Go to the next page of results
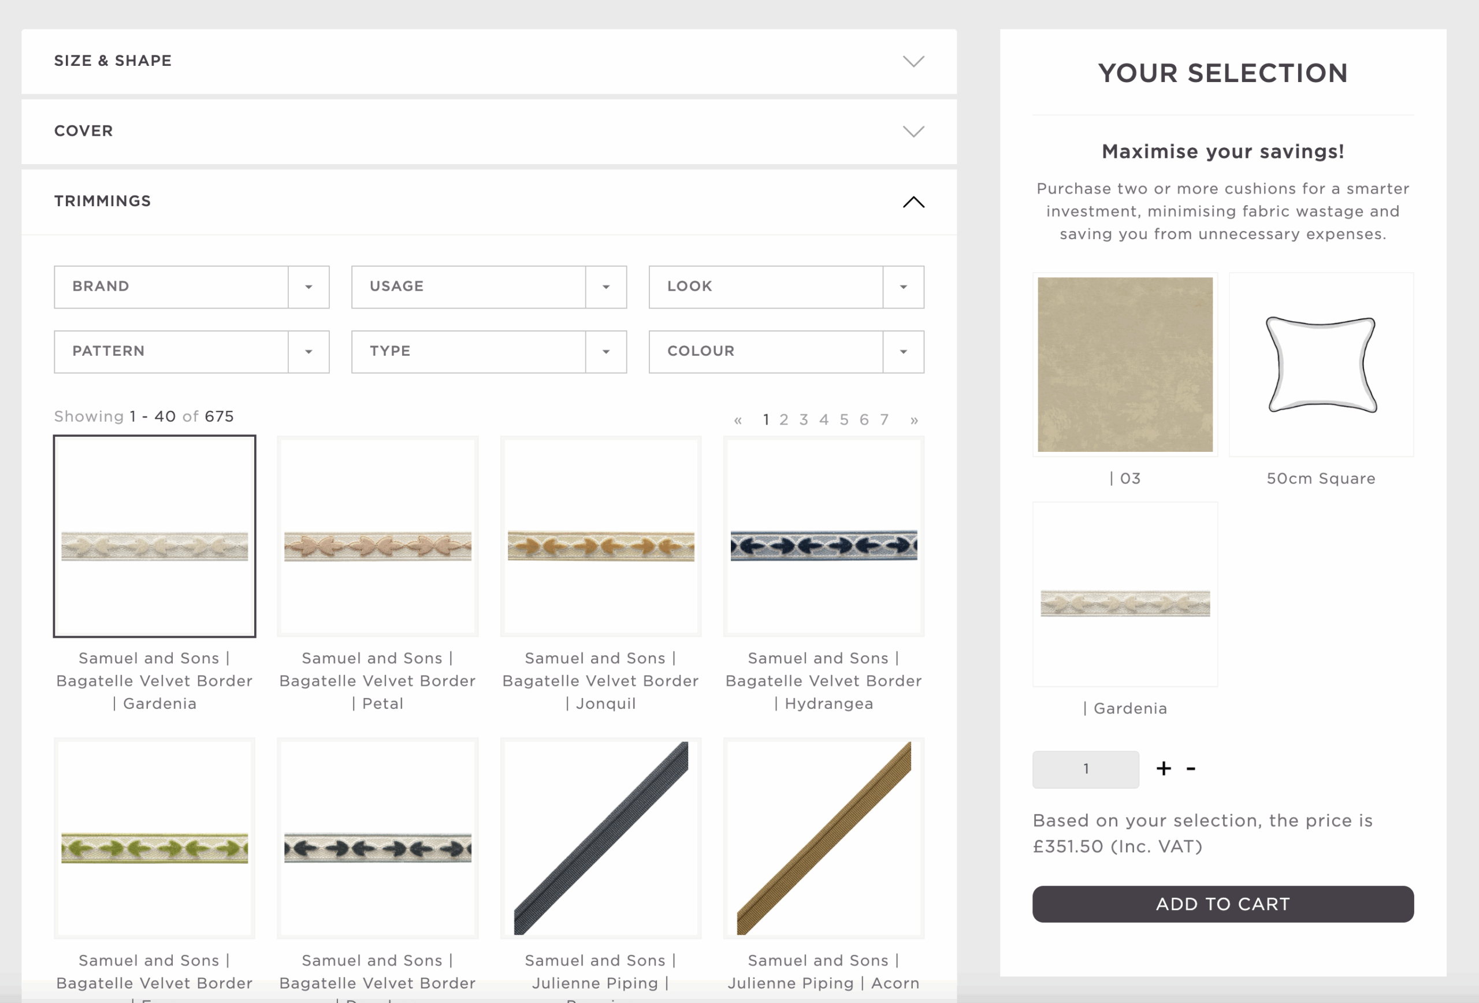The width and height of the screenshot is (1479, 1003). coord(914,420)
